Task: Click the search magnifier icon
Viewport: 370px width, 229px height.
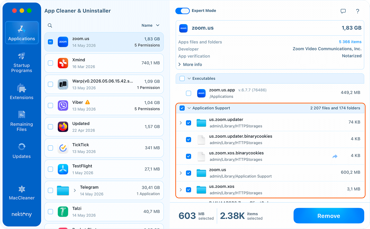Action: point(50,25)
